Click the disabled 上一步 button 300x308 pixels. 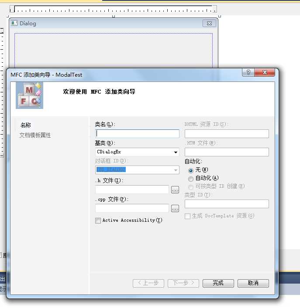pyautogui.click(x=148, y=283)
